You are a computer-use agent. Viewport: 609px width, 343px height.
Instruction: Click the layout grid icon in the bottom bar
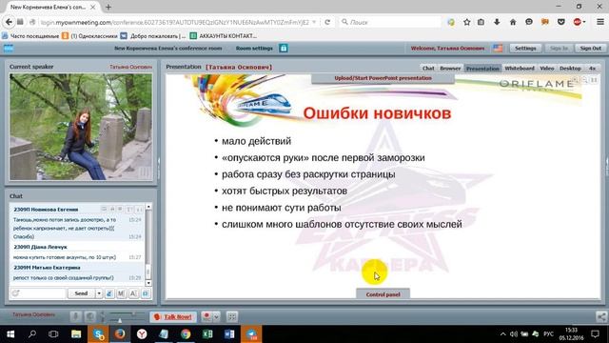(232, 316)
